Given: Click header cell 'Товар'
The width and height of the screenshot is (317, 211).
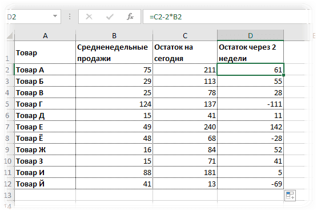Looking at the screenshot, I should (45, 52).
